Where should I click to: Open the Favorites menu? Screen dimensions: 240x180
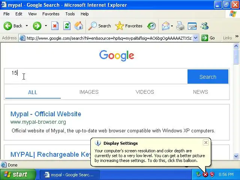(x=51, y=14)
